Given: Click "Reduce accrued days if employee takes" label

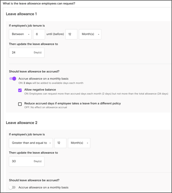Looking at the screenshot, I should tap(72, 103).
